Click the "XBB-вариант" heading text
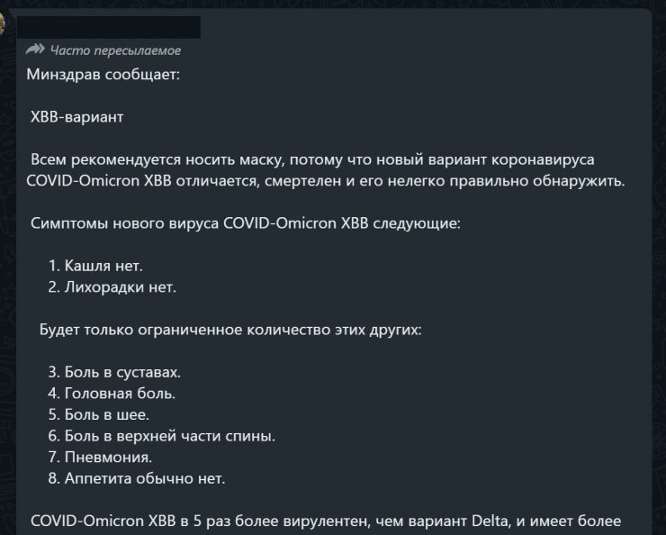666x535 pixels. pos(76,117)
